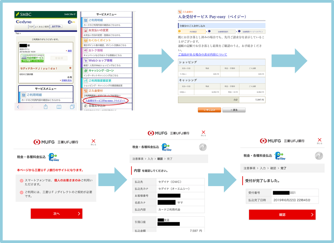Close the MUFG 内容を確認してください page
The height and width of the screenshot is (243, 334).
203,133
